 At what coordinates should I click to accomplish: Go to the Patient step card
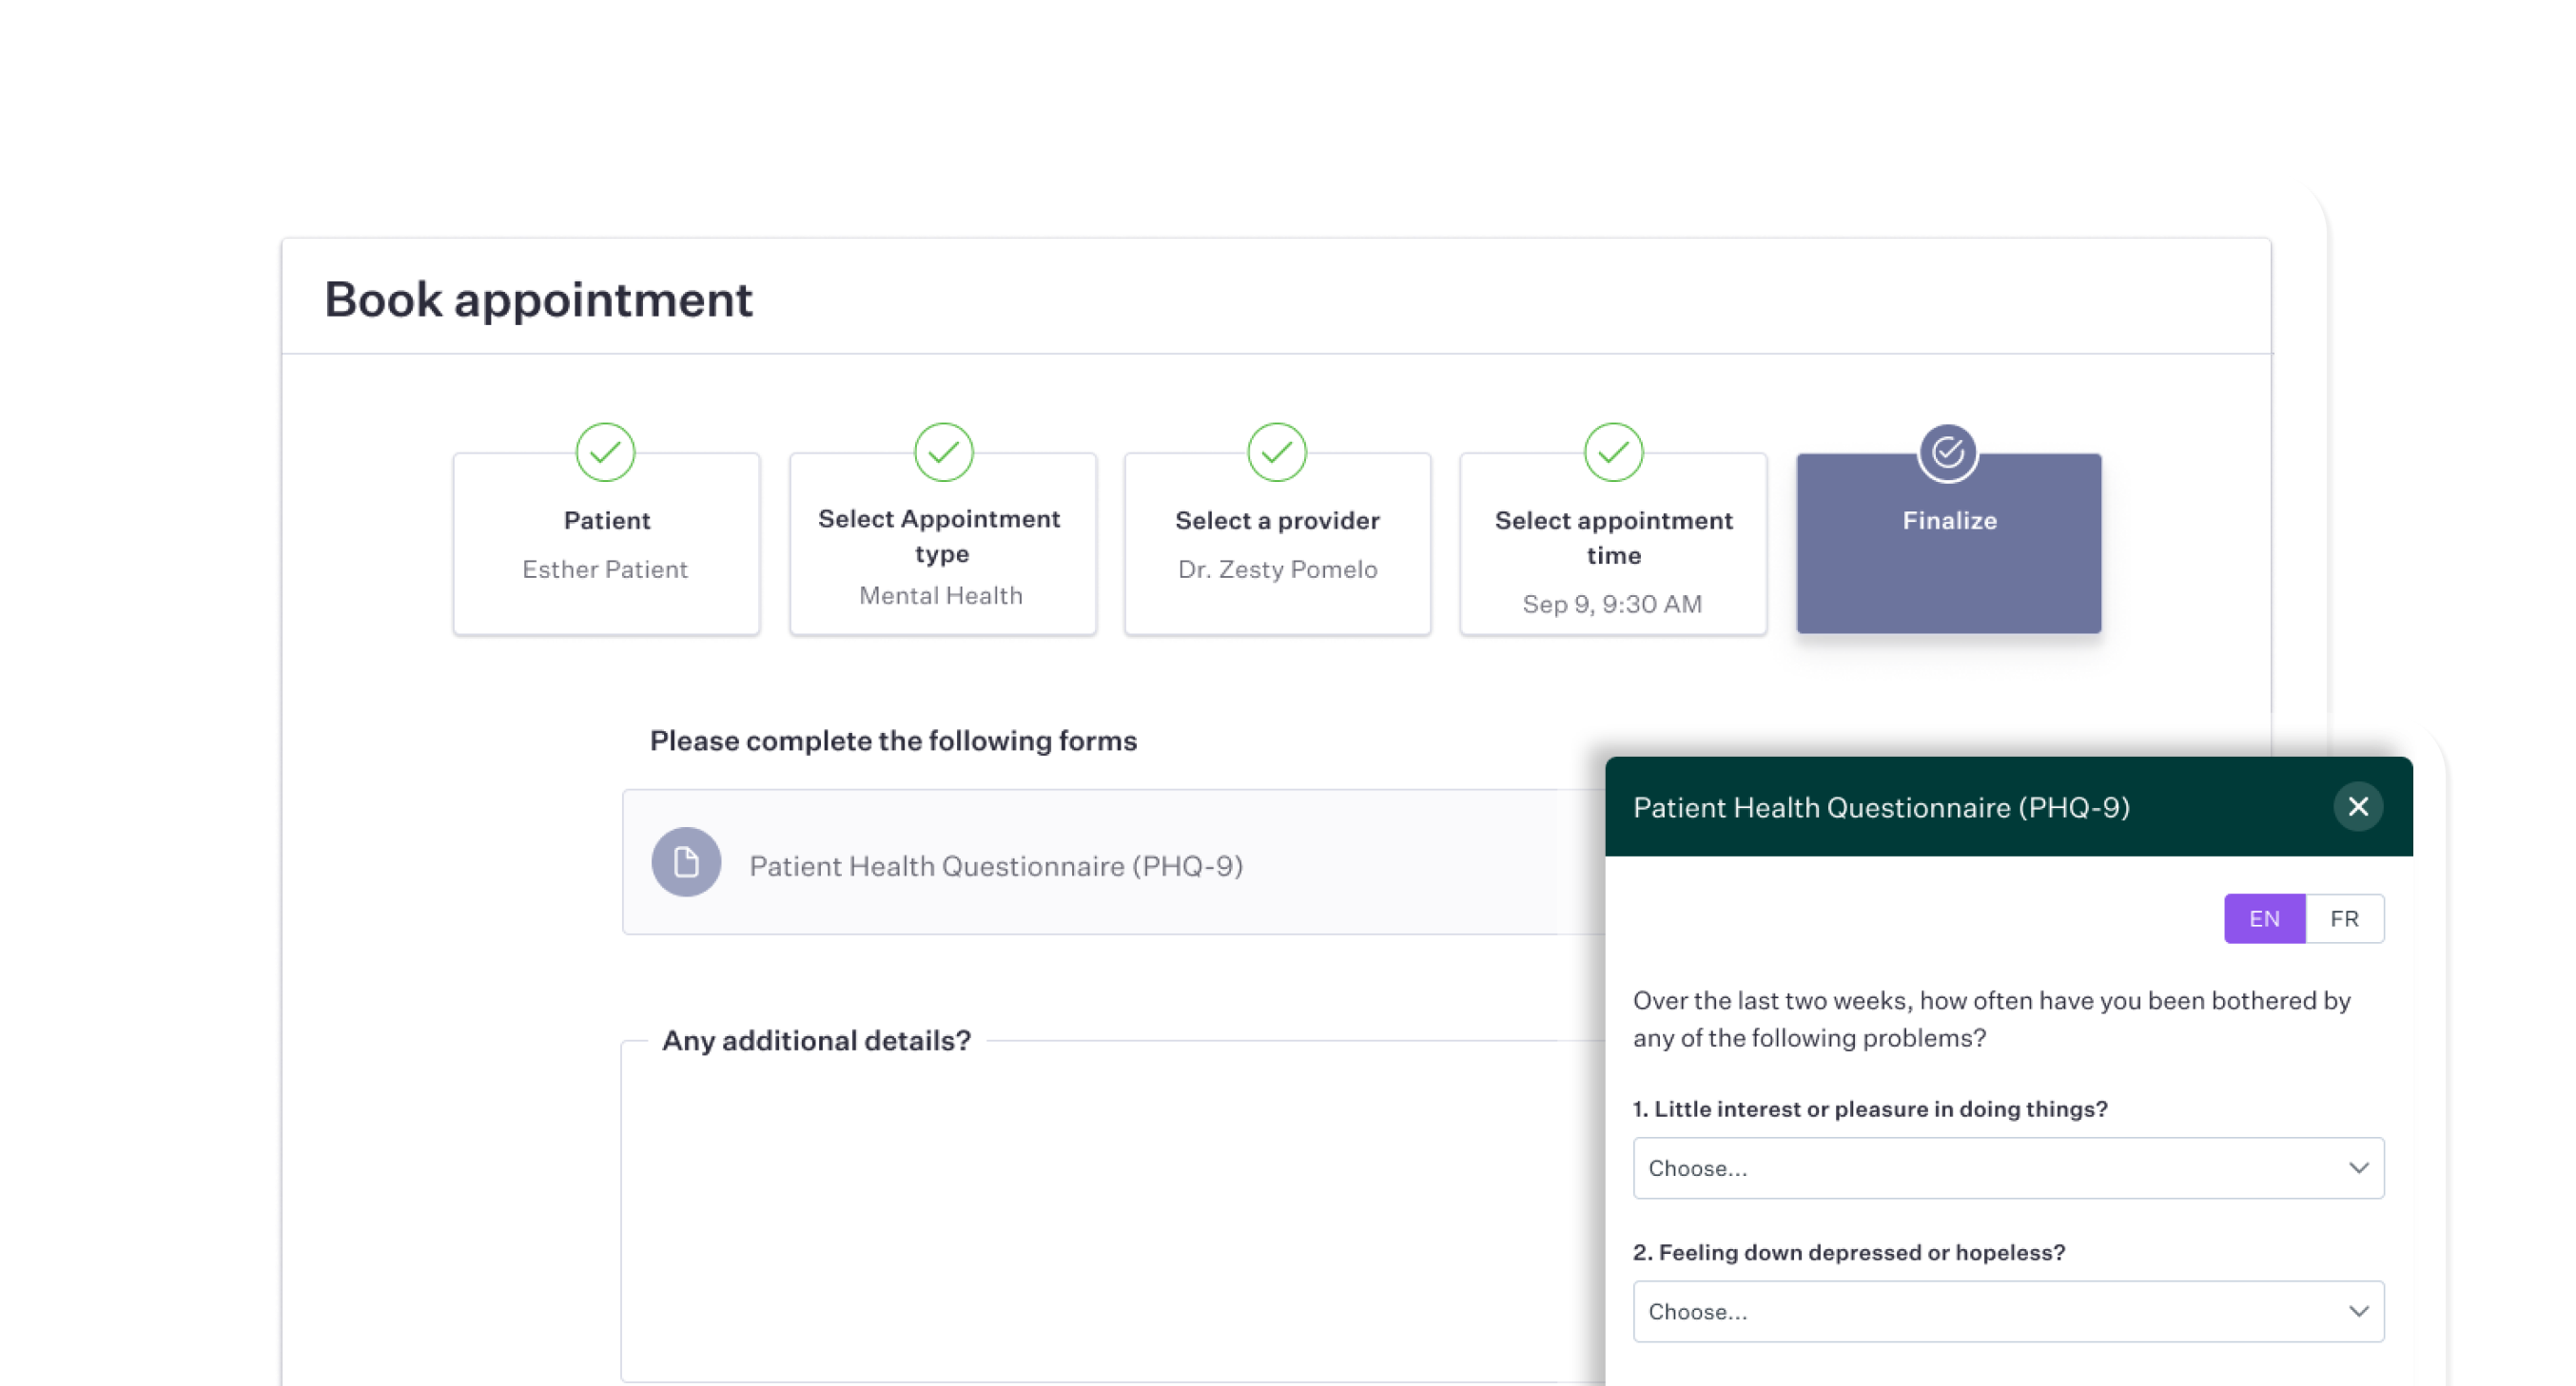(606, 544)
